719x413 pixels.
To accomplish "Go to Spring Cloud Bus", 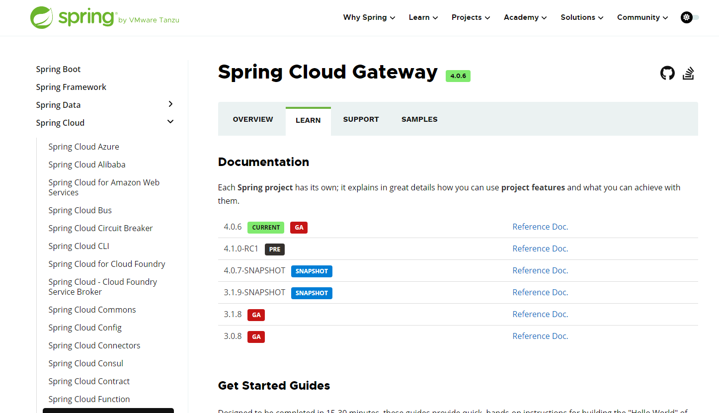I will [80, 210].
